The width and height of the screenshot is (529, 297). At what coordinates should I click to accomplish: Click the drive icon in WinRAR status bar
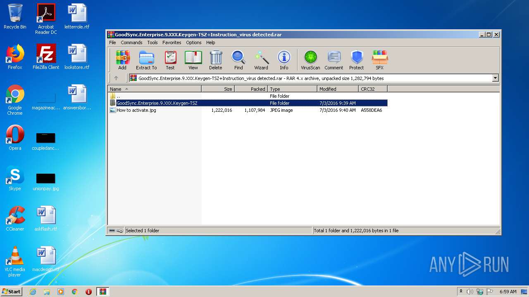point(112,231)
